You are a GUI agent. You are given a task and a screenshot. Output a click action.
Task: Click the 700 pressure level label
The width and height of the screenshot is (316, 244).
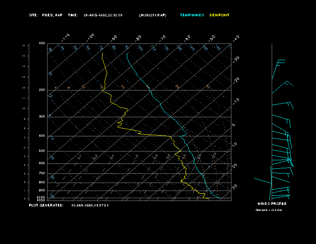(x=42, y=173)
